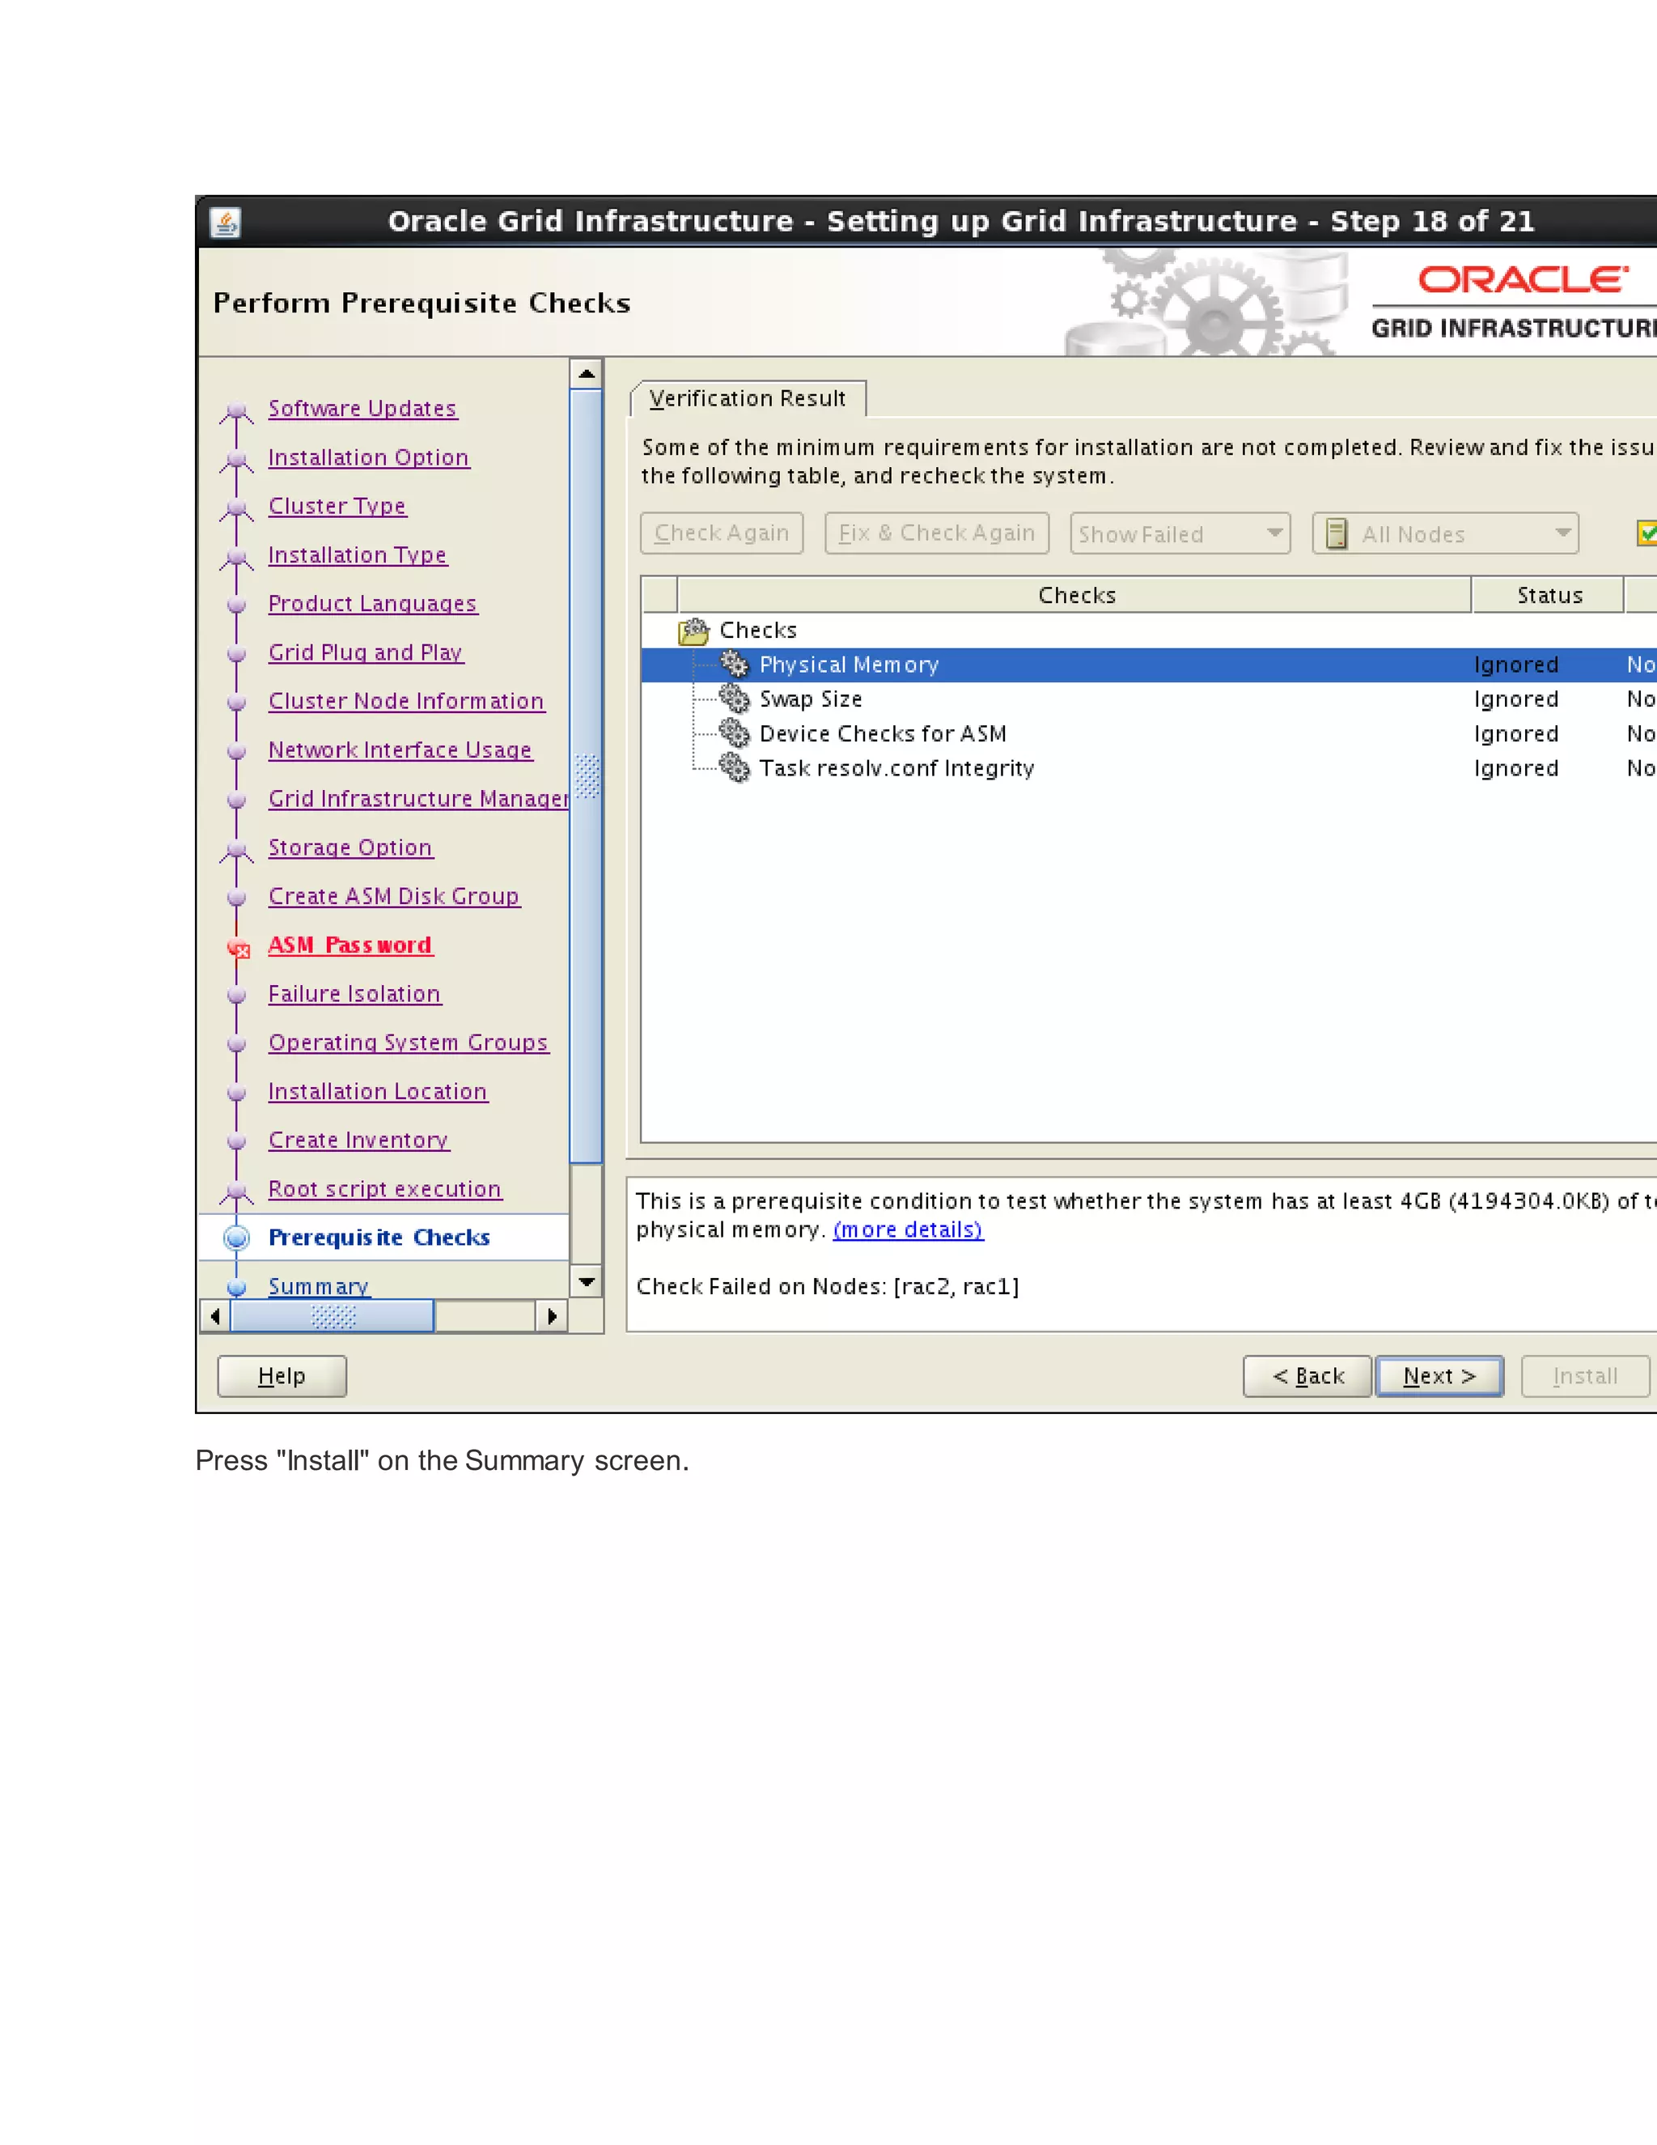Go to the Cluster Node Information step
The width and height of the screenshot is (1657, 2145).
[x=406, y=701]
